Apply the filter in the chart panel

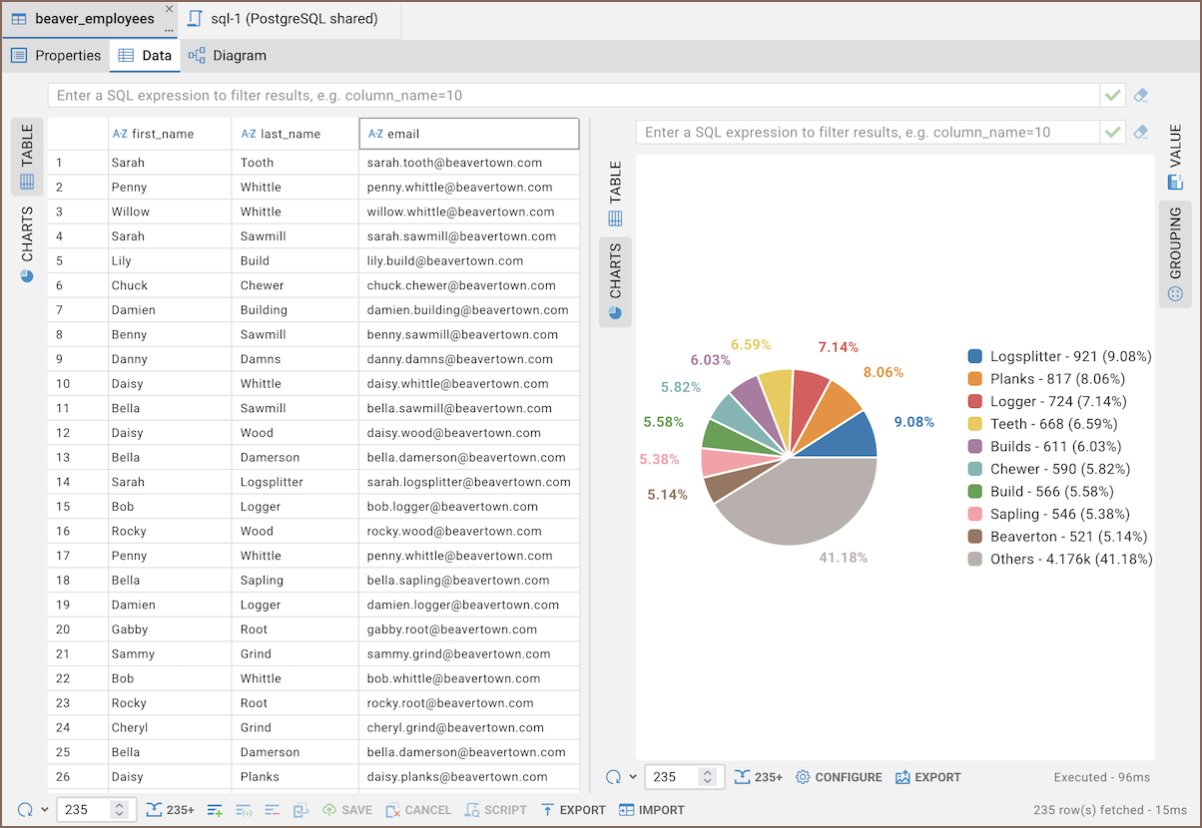tap(1112, 132)
